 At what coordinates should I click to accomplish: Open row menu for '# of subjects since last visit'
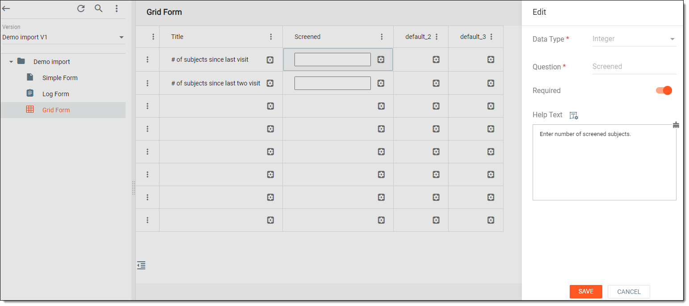point(147,59)
